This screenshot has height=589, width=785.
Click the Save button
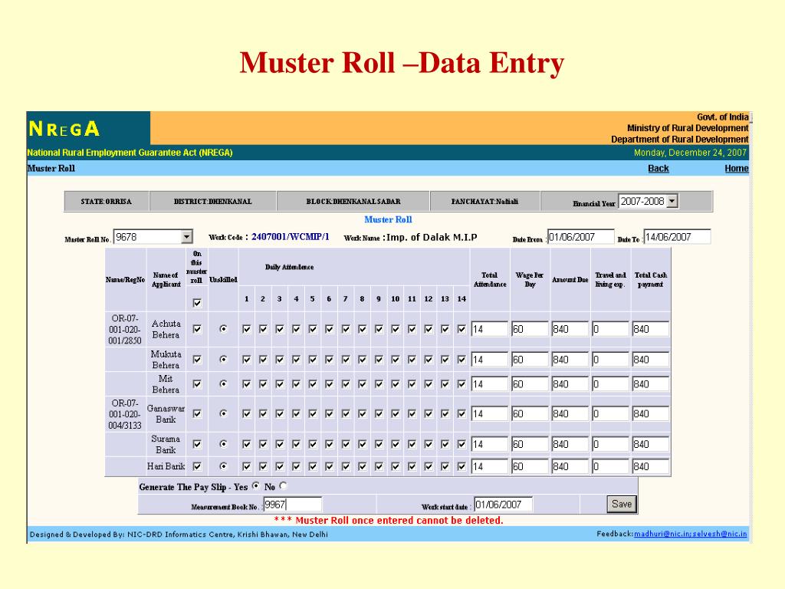click(x=622, y=504)
